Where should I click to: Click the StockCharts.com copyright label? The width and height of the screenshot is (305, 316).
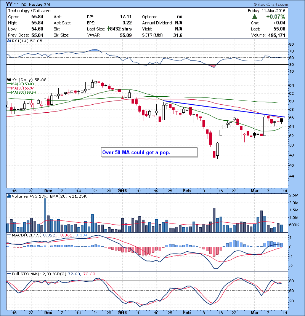pos(271,4)
